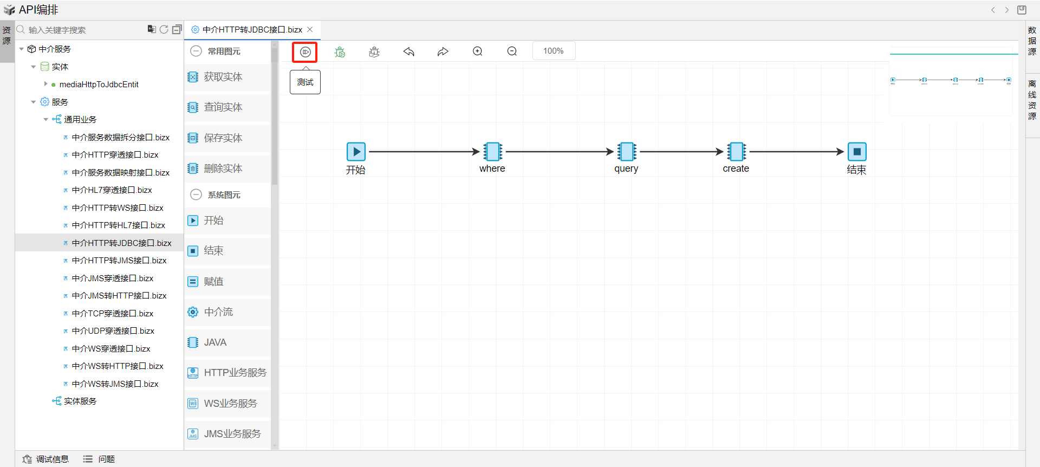This screenshot has width=1040, height=467.
Task: Open the 问题 bottom tab
Action: pyautogui.click(x=99, y=459)
